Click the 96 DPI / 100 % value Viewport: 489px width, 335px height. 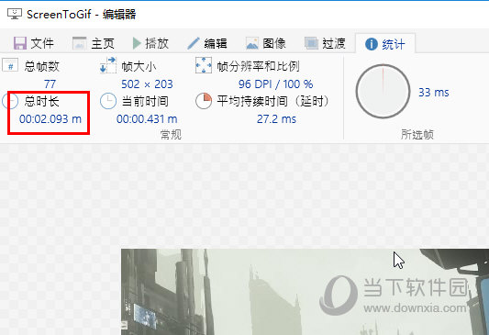tap(275, 84)
